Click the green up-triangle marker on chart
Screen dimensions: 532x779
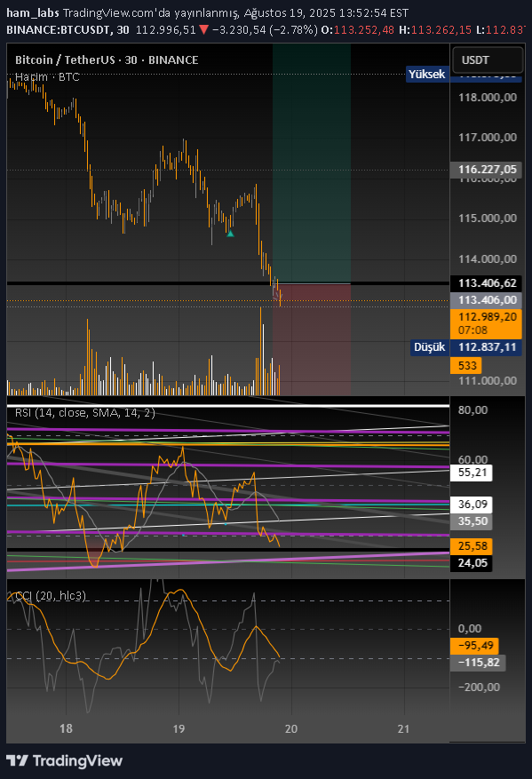(x=230, y=233)
